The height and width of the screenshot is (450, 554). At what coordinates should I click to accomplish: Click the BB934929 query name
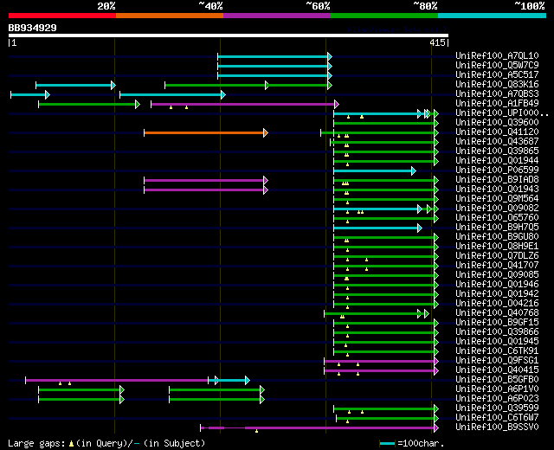pos(33,28)
